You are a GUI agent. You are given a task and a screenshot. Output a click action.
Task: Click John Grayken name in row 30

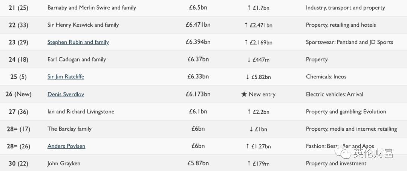64,163
